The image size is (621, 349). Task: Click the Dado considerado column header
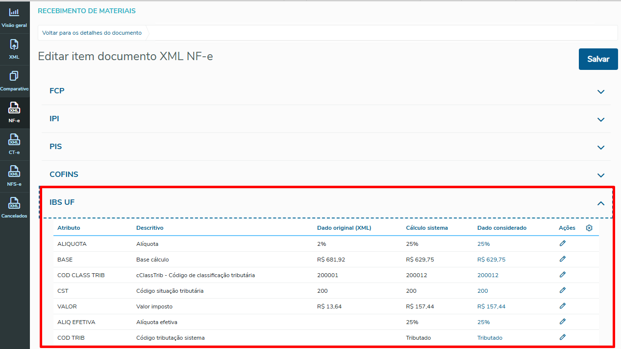coord(502,228)
